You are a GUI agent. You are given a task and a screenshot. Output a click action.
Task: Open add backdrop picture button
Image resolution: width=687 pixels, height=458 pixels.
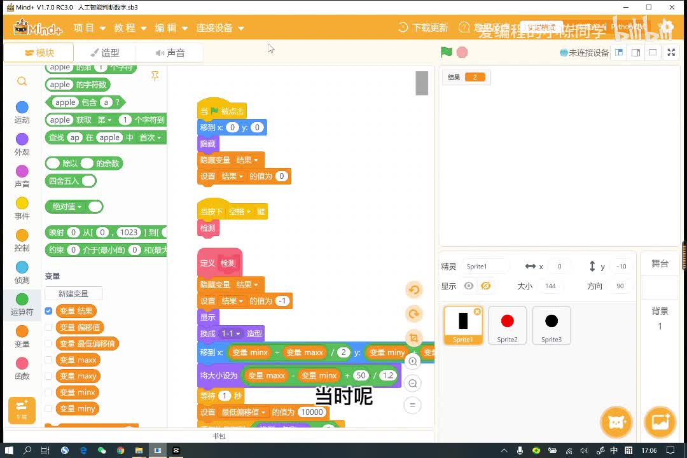coord(660,422)
